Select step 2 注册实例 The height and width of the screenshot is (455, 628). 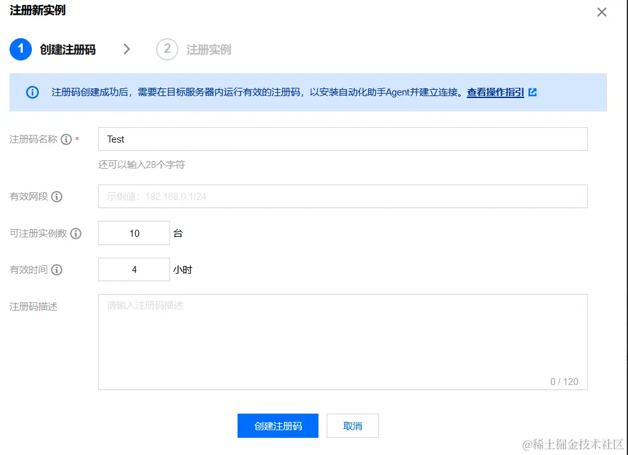tap(194, 49)
